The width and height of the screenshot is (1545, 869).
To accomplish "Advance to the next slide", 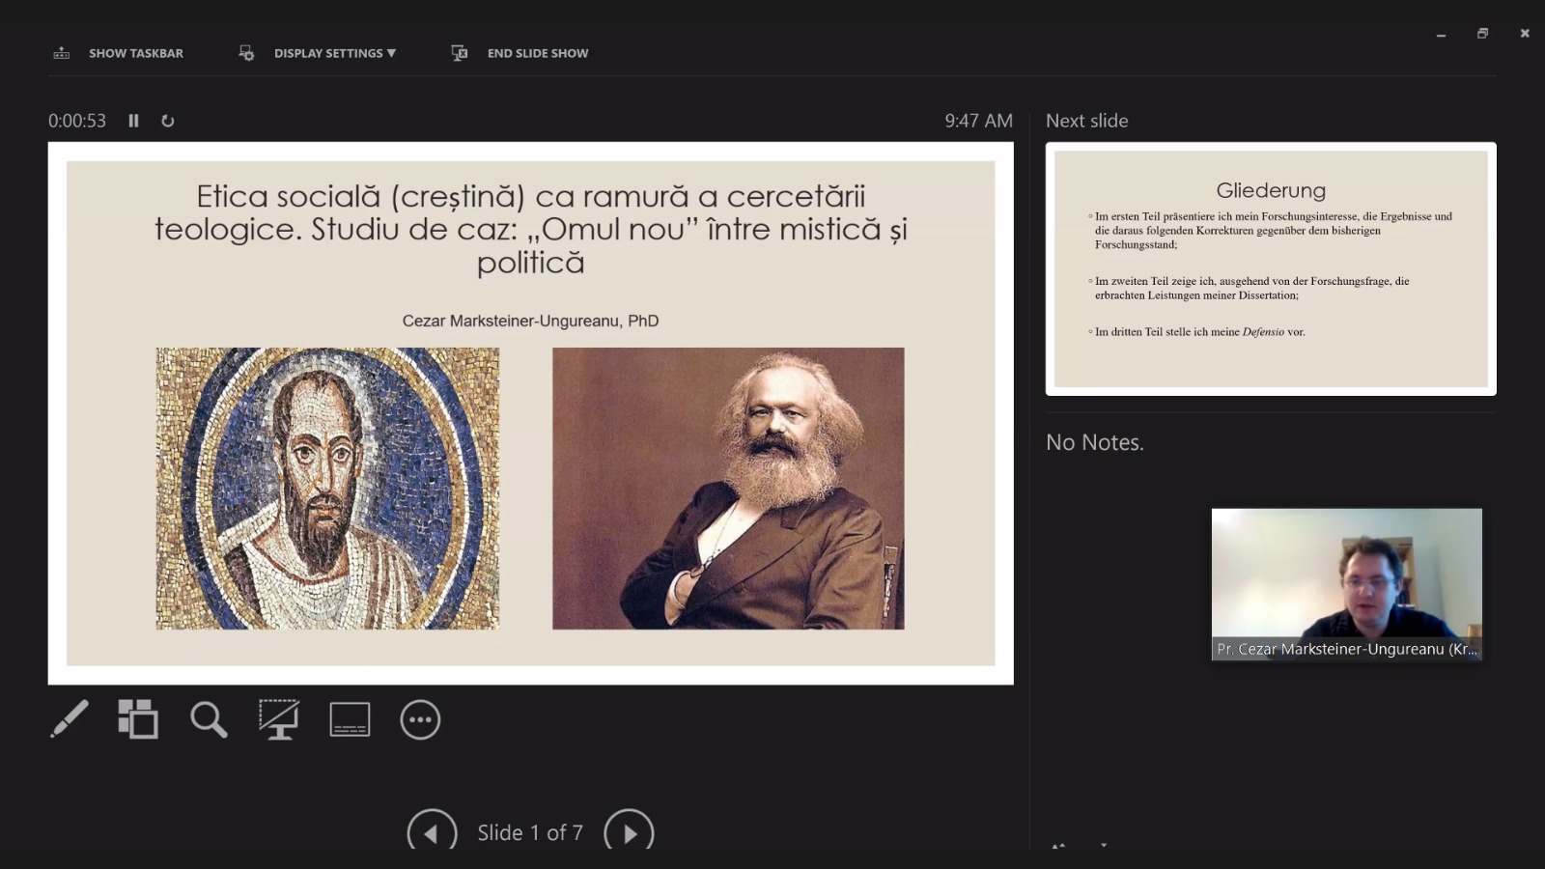I will click(629, 832).
